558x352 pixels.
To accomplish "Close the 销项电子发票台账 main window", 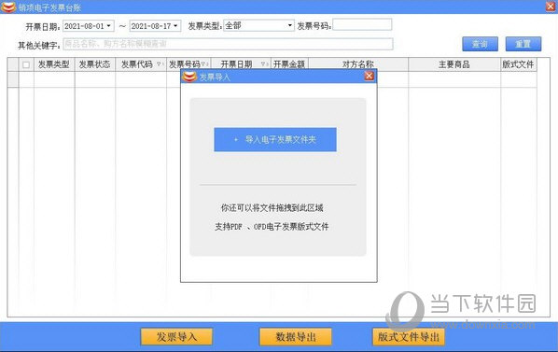I will pos(551,7).
